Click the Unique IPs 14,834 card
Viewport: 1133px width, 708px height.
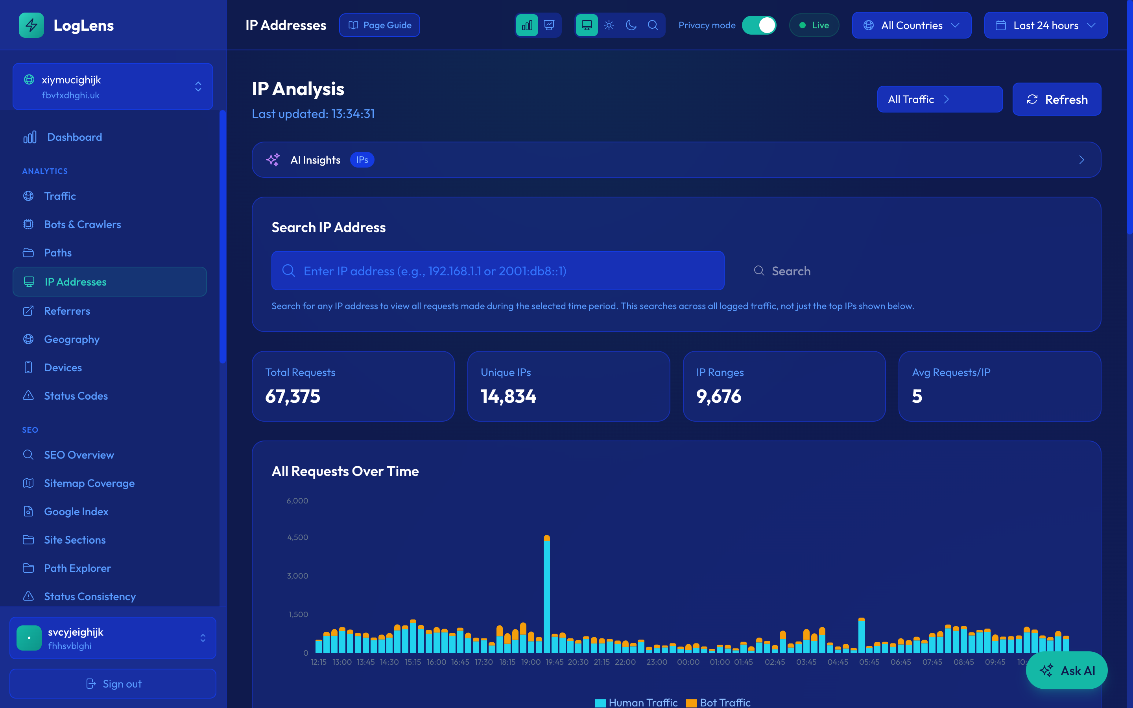click(x=568, y=386)
